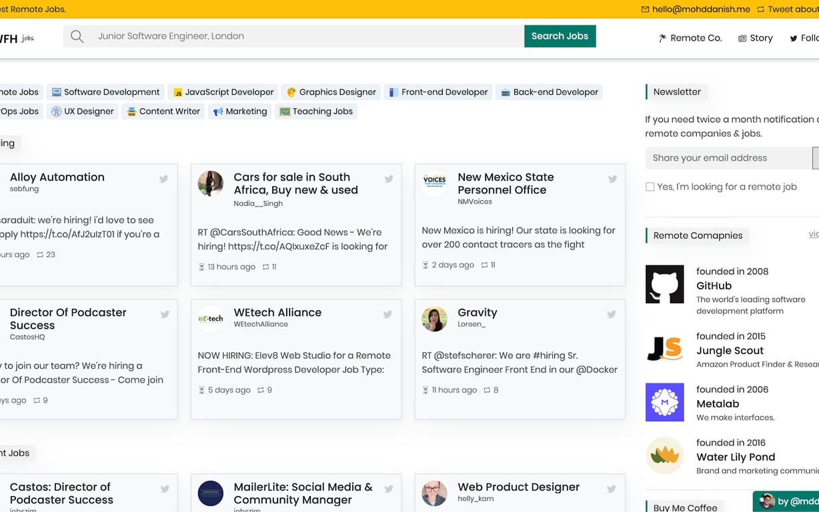Viewport: 819px width, 512px height.
Task: Click the GitHub logo under Remote Companies
Action: point(664,283)
